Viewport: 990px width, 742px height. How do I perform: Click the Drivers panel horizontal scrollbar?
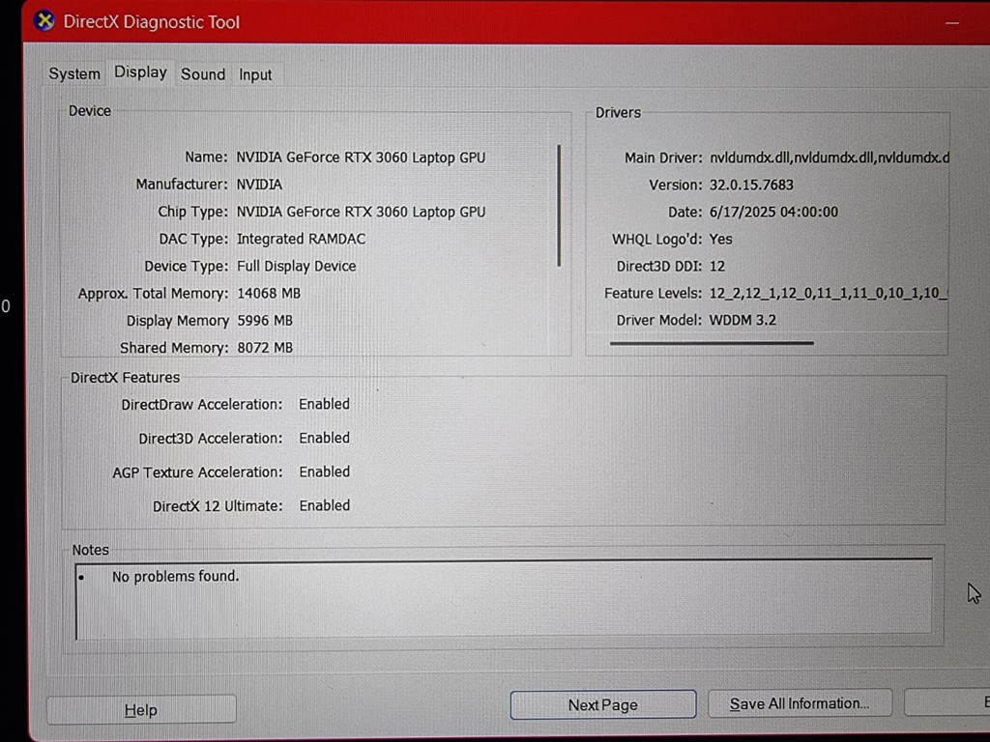(x=712, y=343)
